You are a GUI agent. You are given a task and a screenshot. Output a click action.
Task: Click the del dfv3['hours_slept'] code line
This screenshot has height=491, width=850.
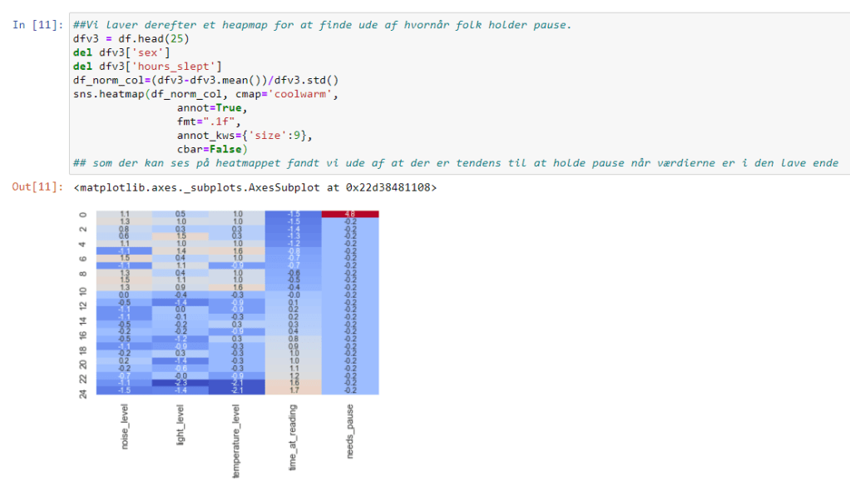pos(147,67)
